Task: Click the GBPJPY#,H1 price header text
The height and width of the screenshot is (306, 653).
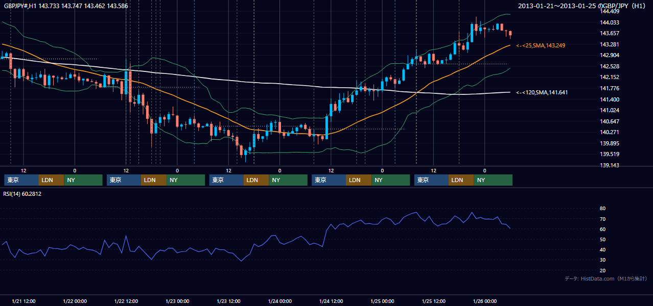Action: point(66,6)
